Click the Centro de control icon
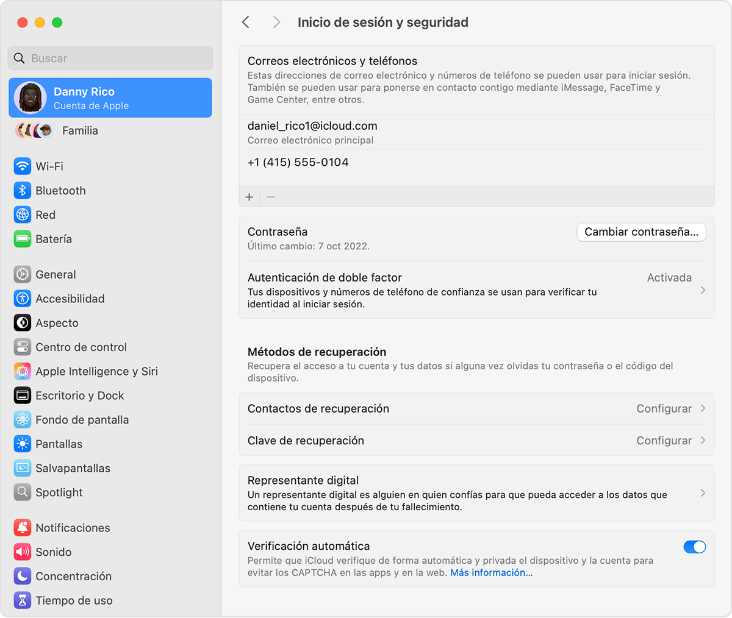This screenshot has height=618, width=732. [x=23, y=347]
